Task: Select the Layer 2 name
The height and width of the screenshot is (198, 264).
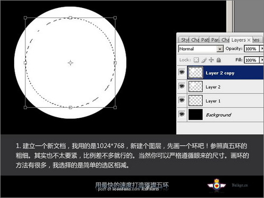Action: pyautogui.click(x=213, y=87)
